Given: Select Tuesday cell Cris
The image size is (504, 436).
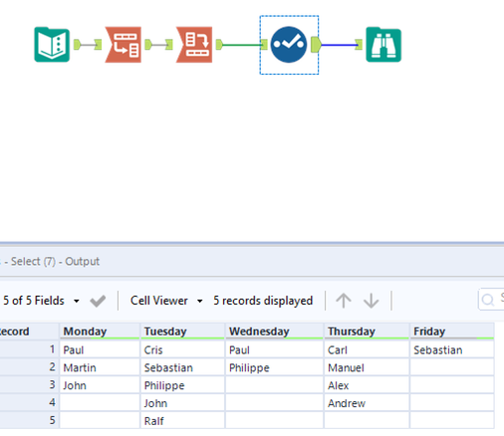Looking at the screenshot, I should tap(183, 349).
